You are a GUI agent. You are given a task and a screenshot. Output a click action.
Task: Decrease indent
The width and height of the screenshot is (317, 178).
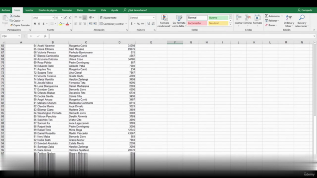[91, 24]
